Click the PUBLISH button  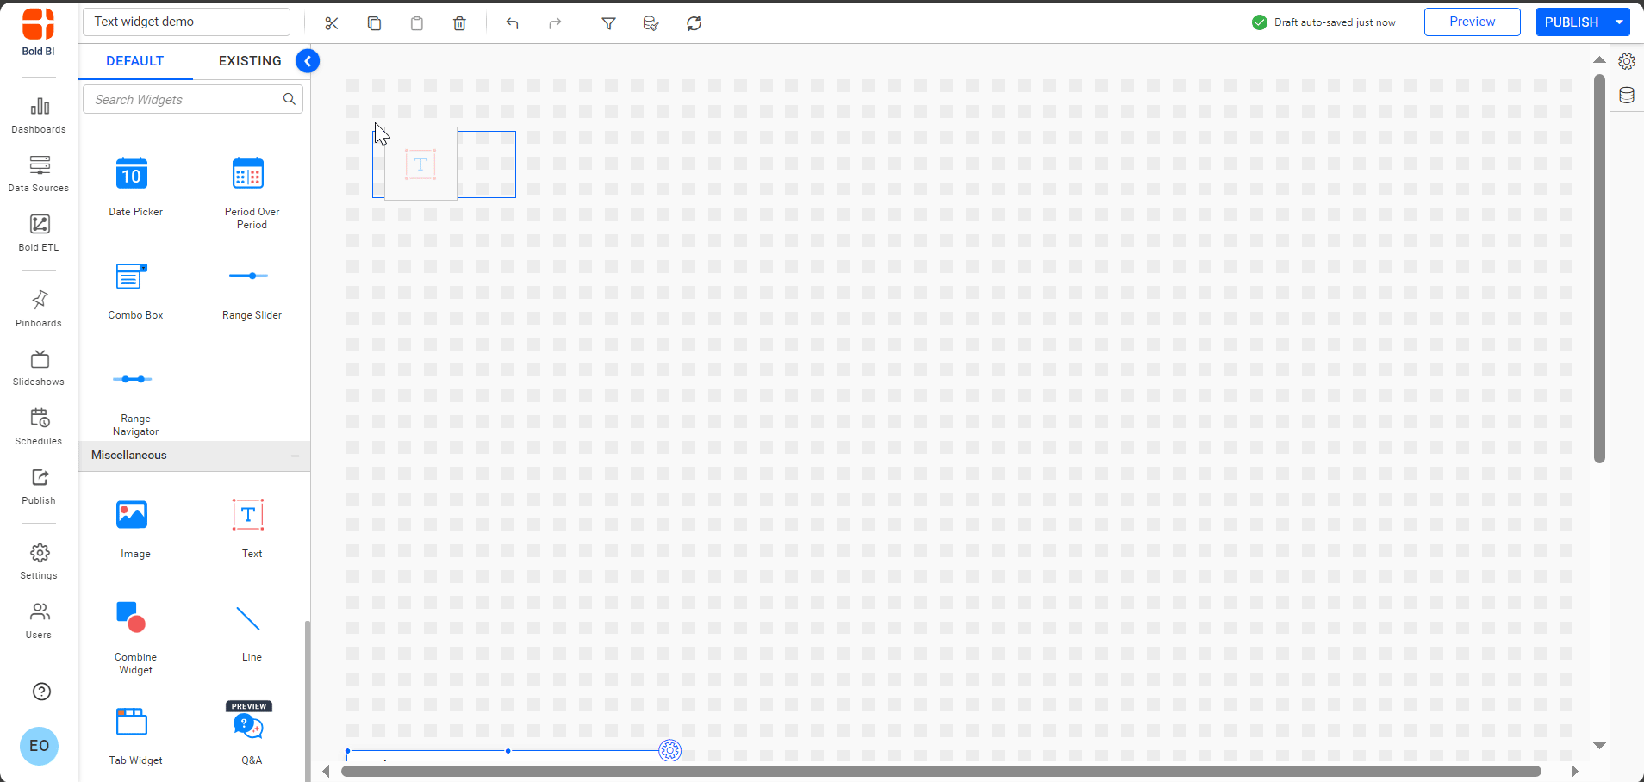click(x=1571, y=22)
